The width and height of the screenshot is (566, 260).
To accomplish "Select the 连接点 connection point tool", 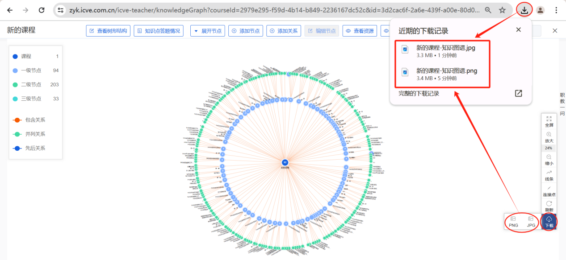I will (x=549, y=190).
